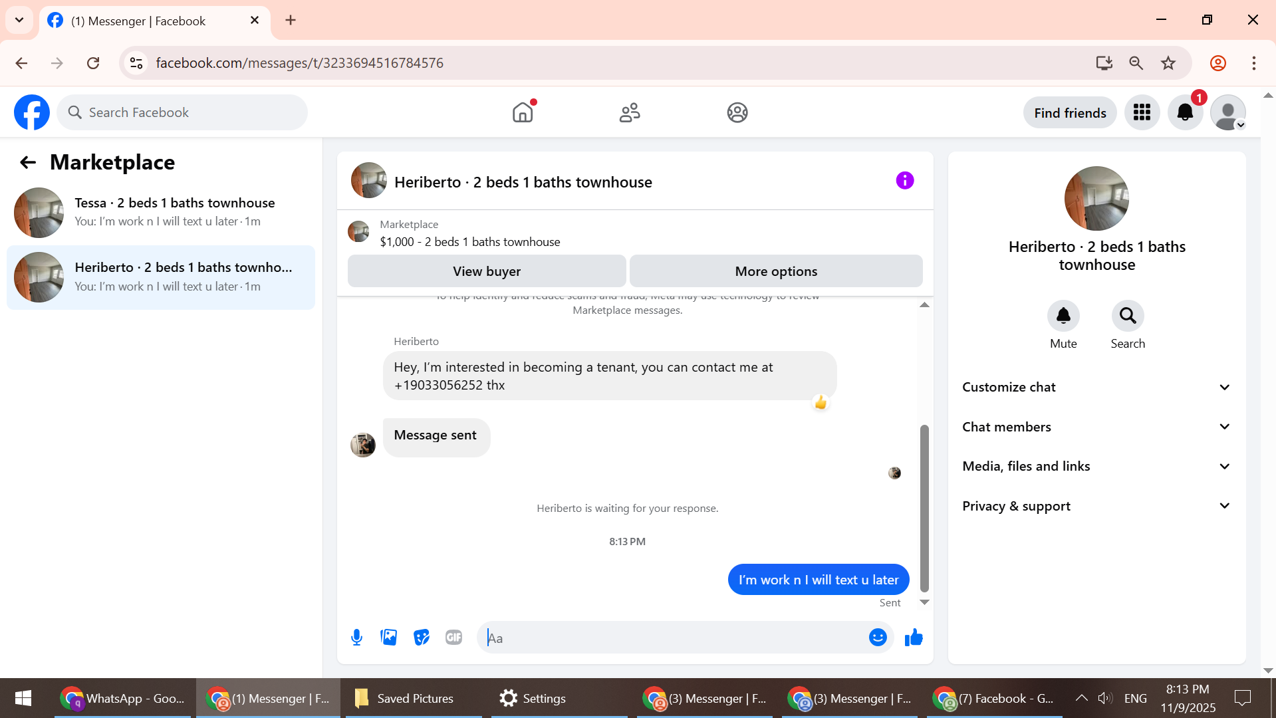Go to Home feed icon
1276x718 pixels.
(x=523, y=112)
